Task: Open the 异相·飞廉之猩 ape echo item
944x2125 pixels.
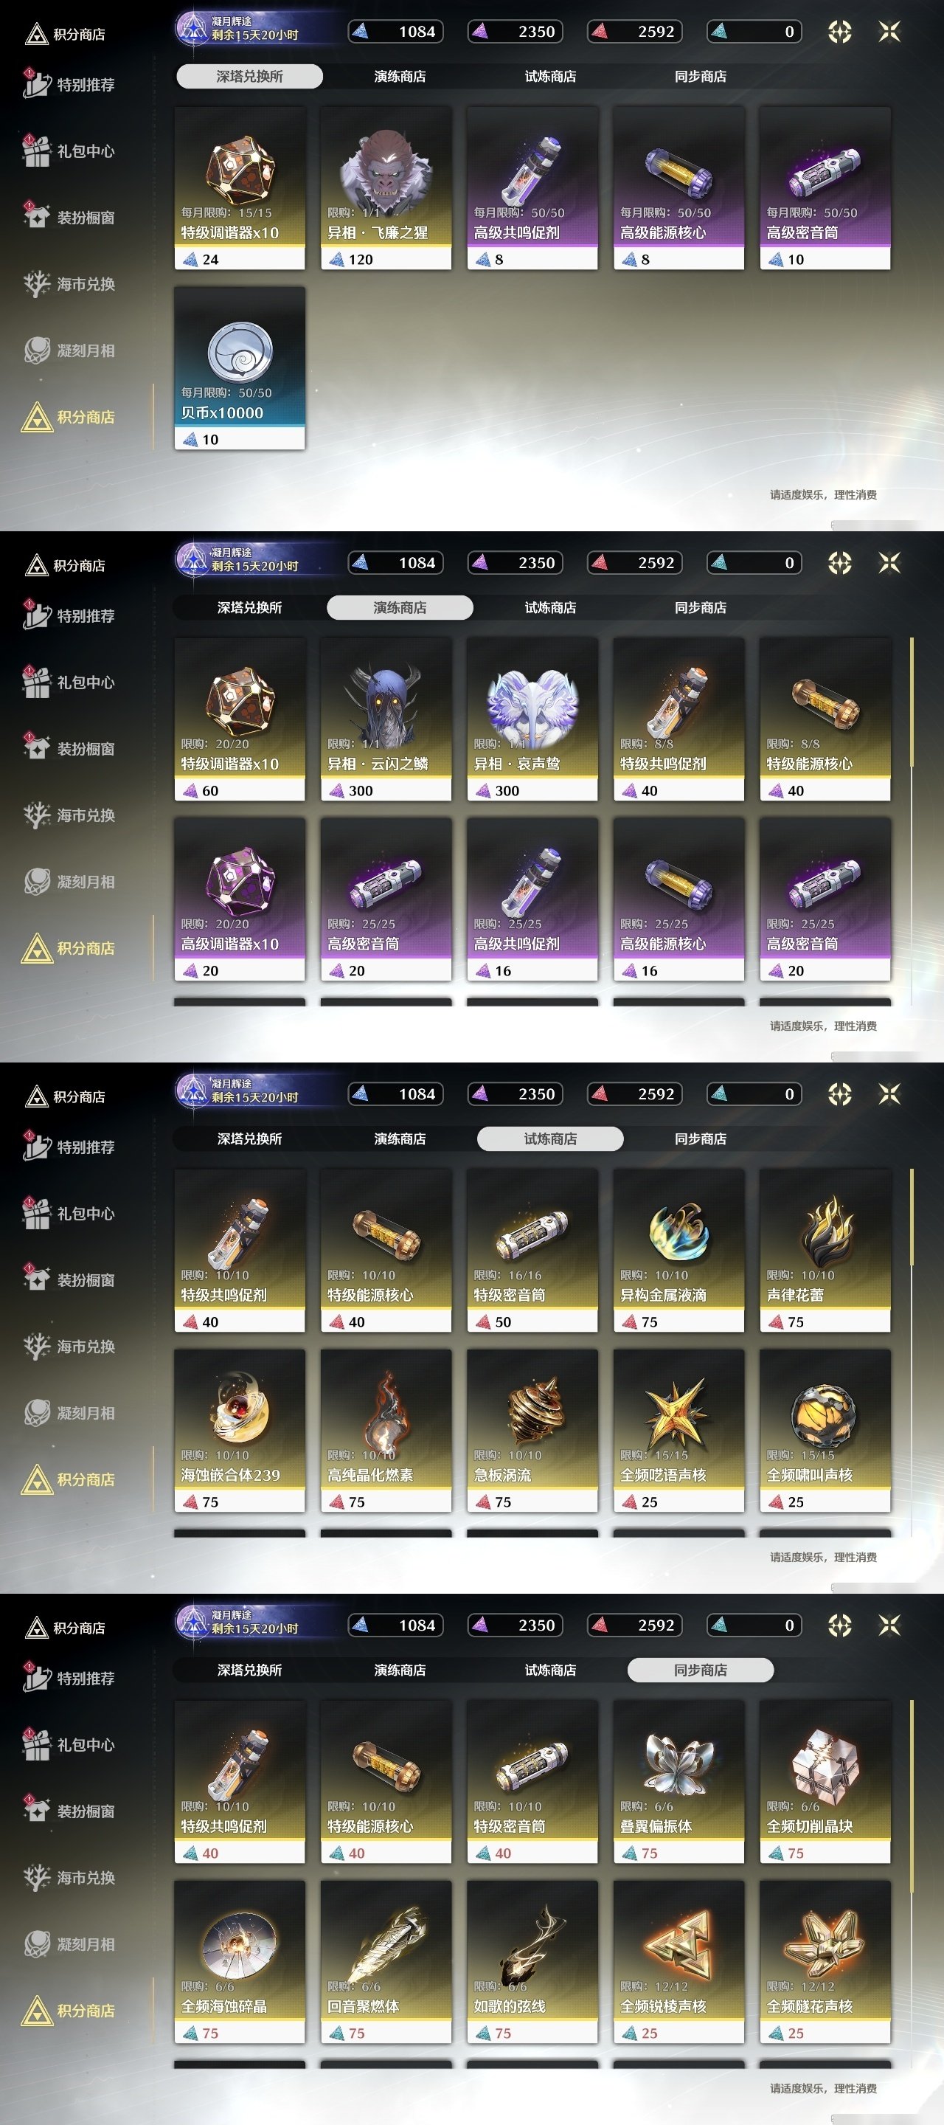Action: pos(386,188)
